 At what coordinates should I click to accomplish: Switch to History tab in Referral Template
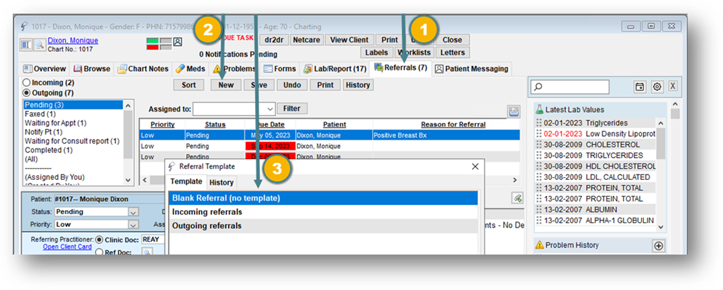222,183
